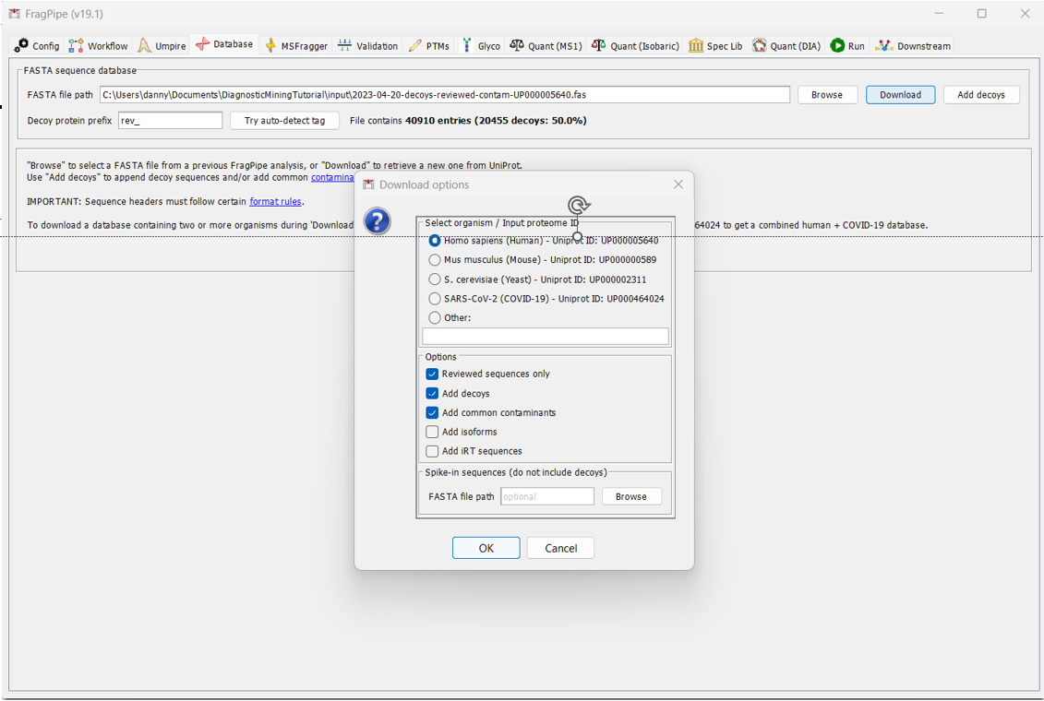The image size is (1044, 701).
Task: Click the Other proteome ID text field
Action: click(x=546, y=336)
